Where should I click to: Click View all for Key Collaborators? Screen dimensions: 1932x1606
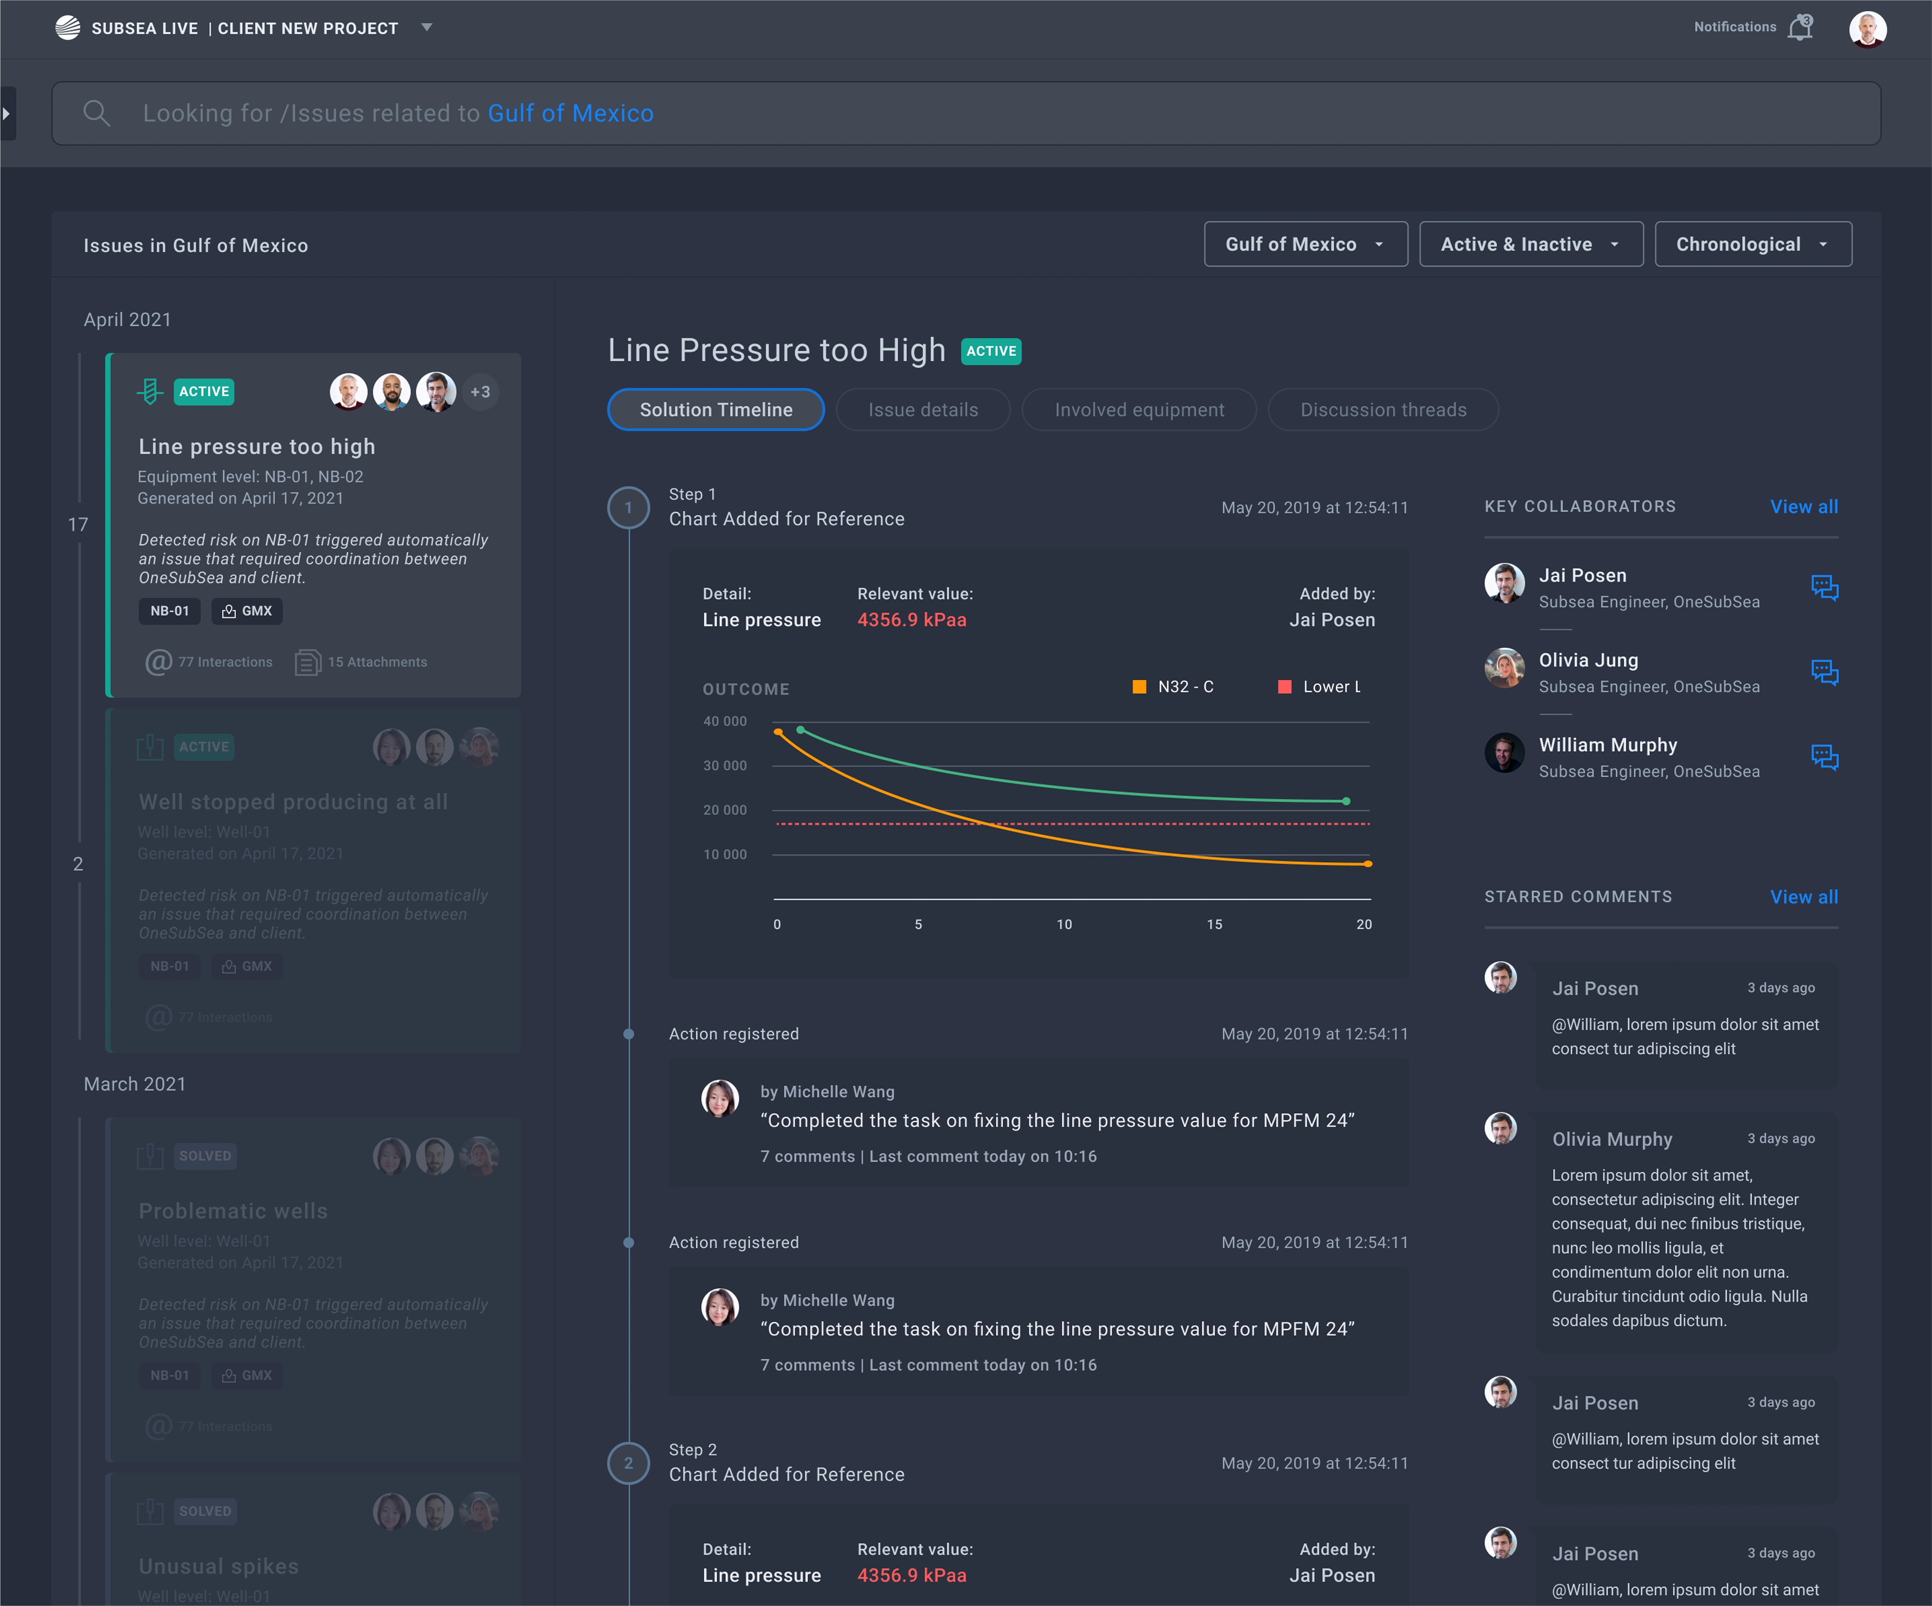coord(1803,507)
